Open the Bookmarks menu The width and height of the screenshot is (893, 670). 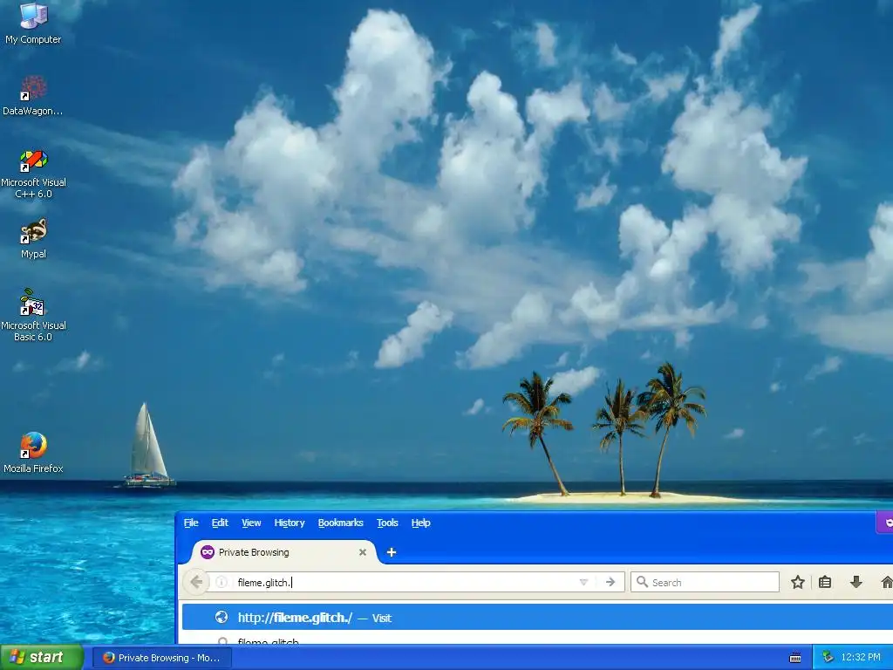[x=341, y=523]
